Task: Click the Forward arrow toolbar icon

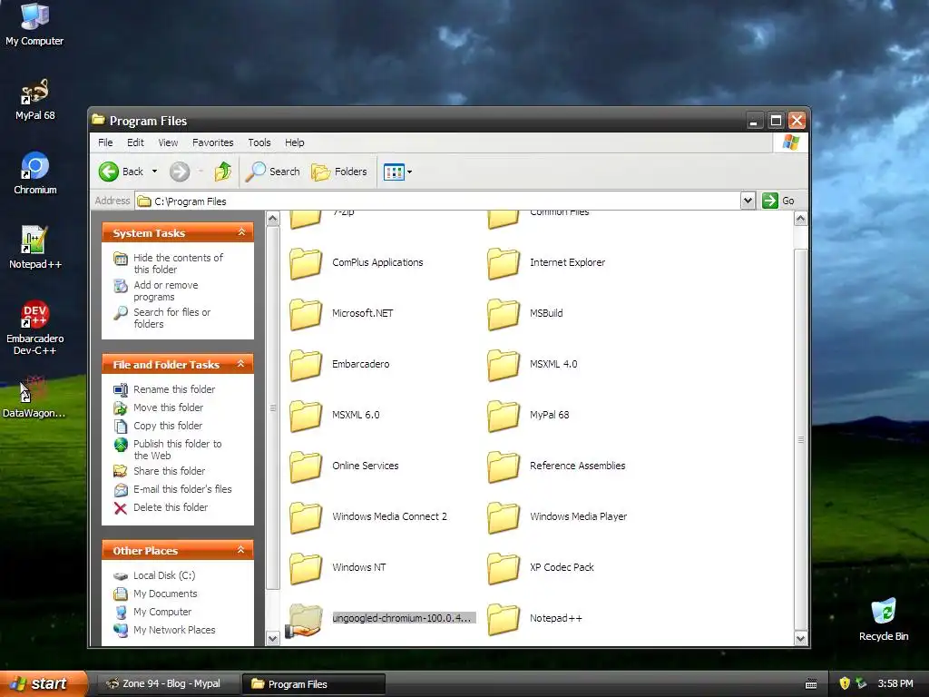Action: [180, 172]
